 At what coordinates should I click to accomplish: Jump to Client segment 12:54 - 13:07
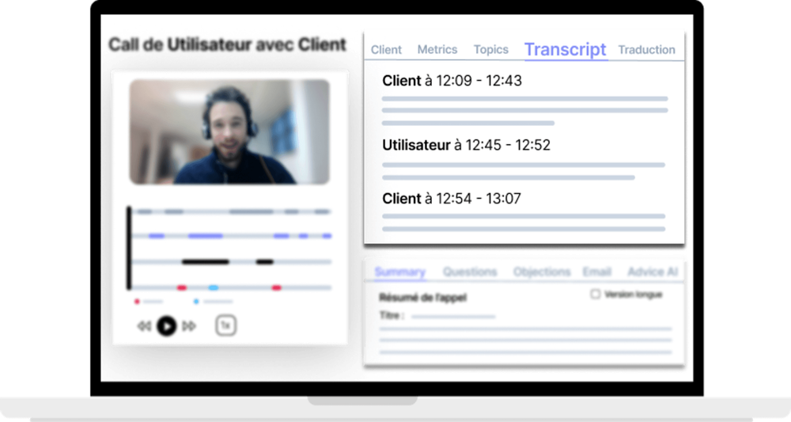452,199
